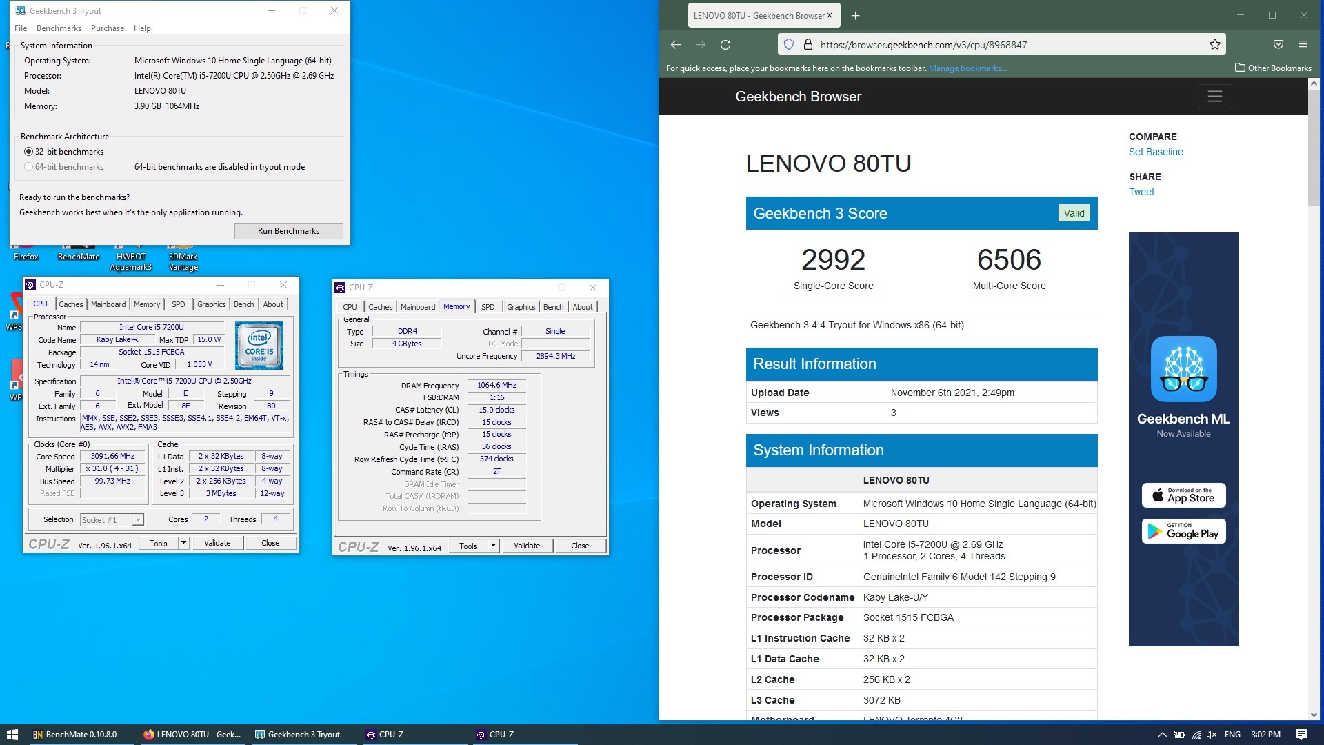This screenshot has height=745, width=1324.
Task: Switch to Caches tab in left CPU-Z window
Action: click(70, 304)
